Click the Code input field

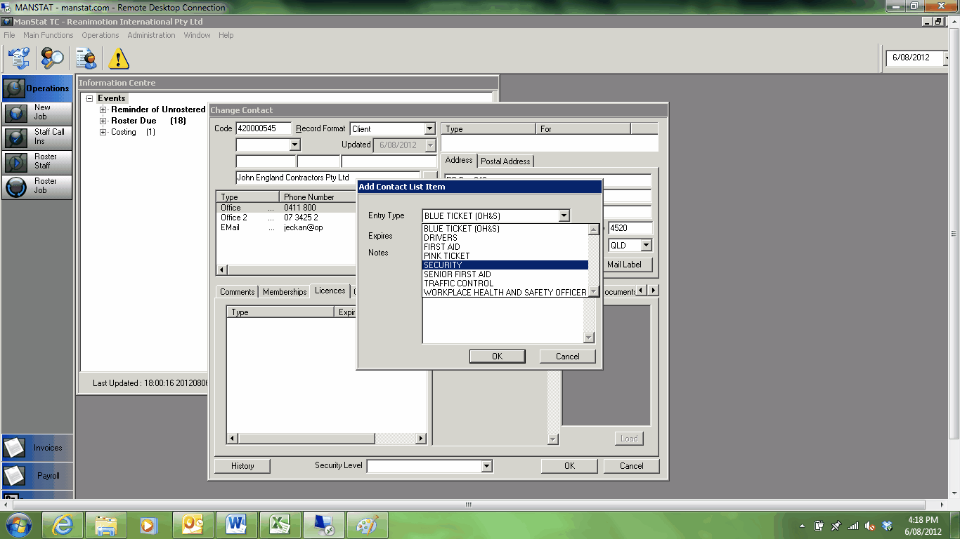point(264,128)
